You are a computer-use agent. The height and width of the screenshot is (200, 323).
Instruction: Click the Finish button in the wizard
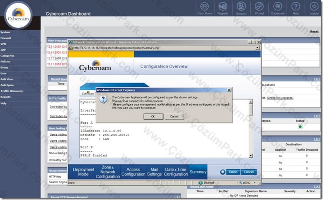point(233,172)
